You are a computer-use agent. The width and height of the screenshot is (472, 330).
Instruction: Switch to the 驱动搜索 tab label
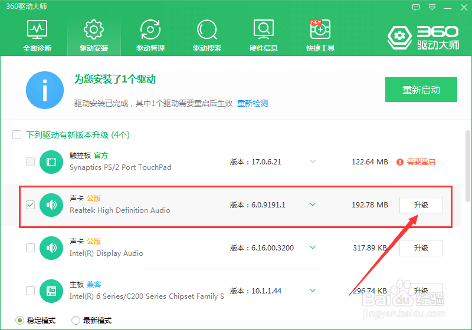(207, 48)
